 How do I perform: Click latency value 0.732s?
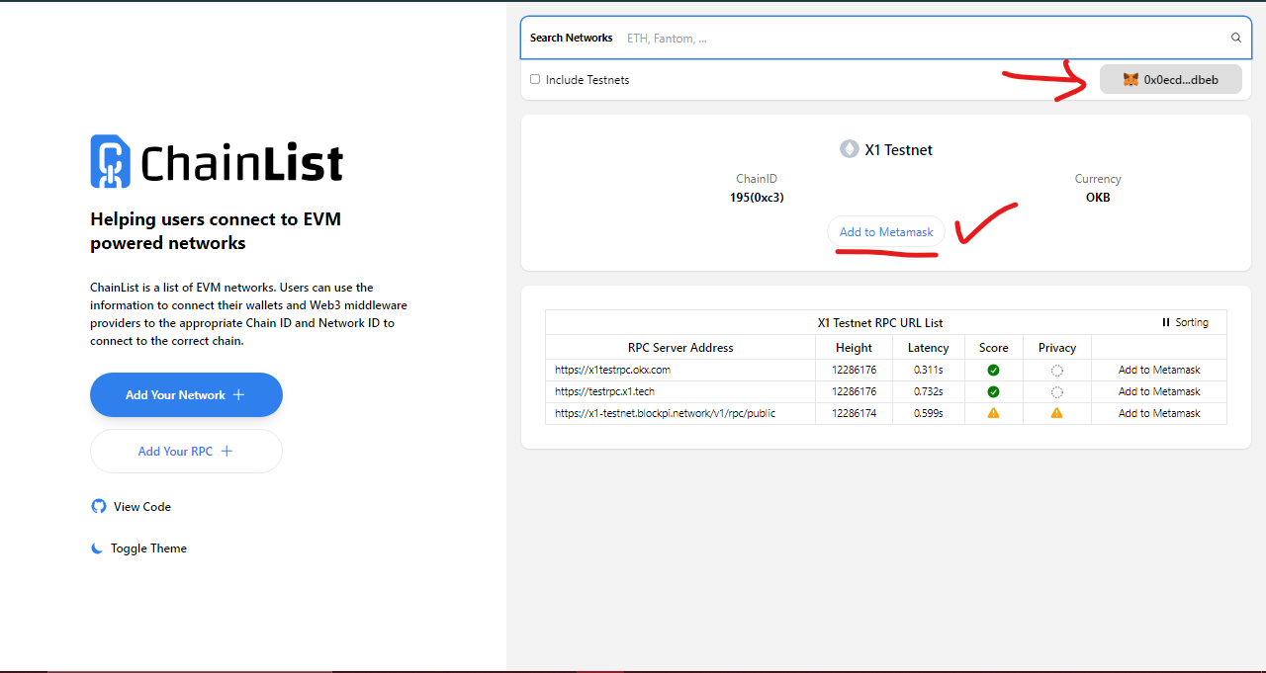pyautogui.click(x=928, y=391)
